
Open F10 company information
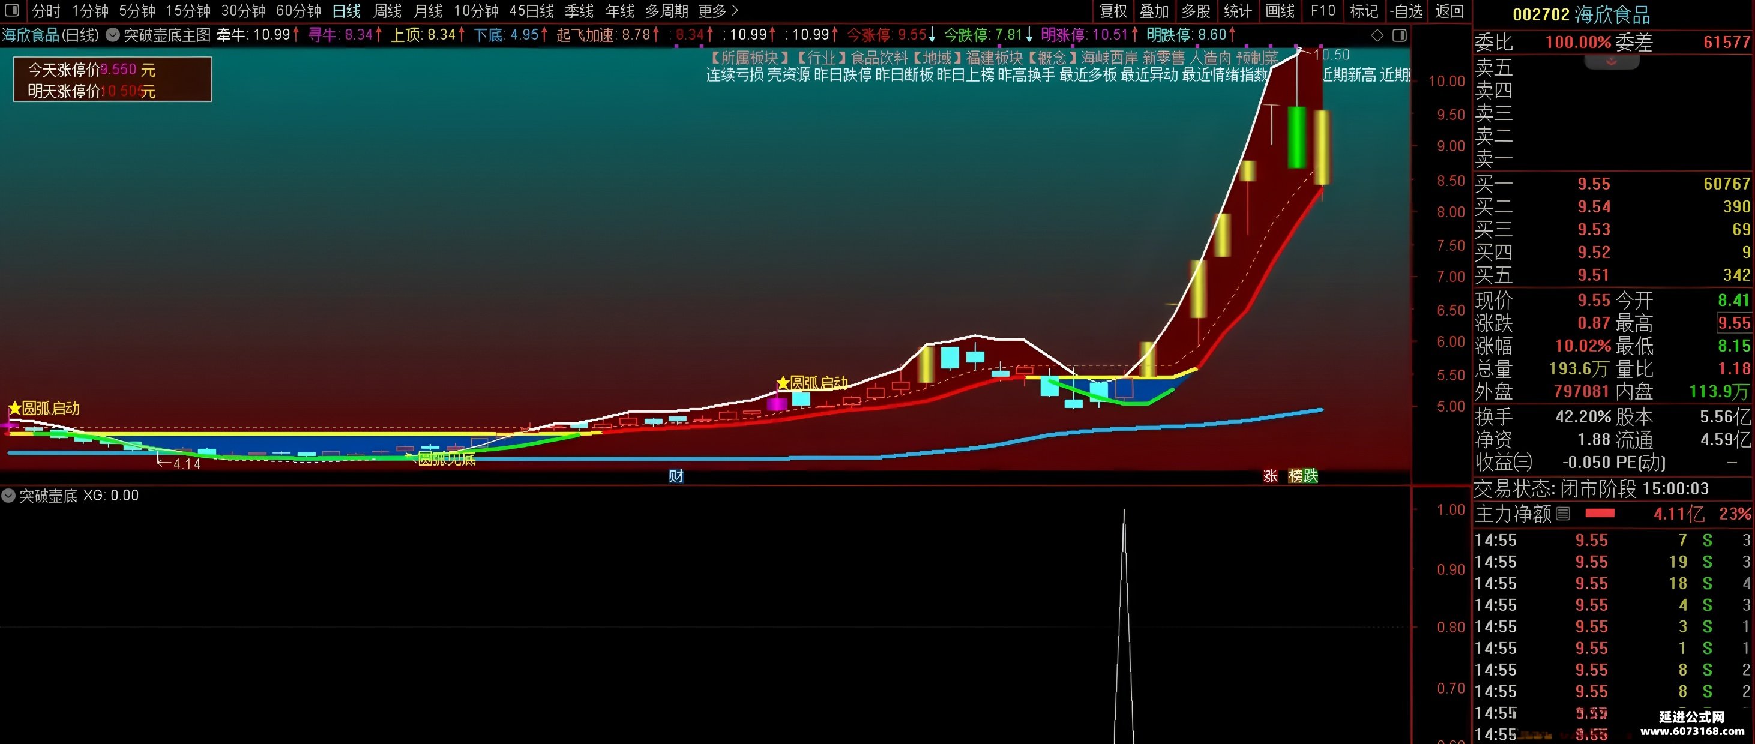1323,11
